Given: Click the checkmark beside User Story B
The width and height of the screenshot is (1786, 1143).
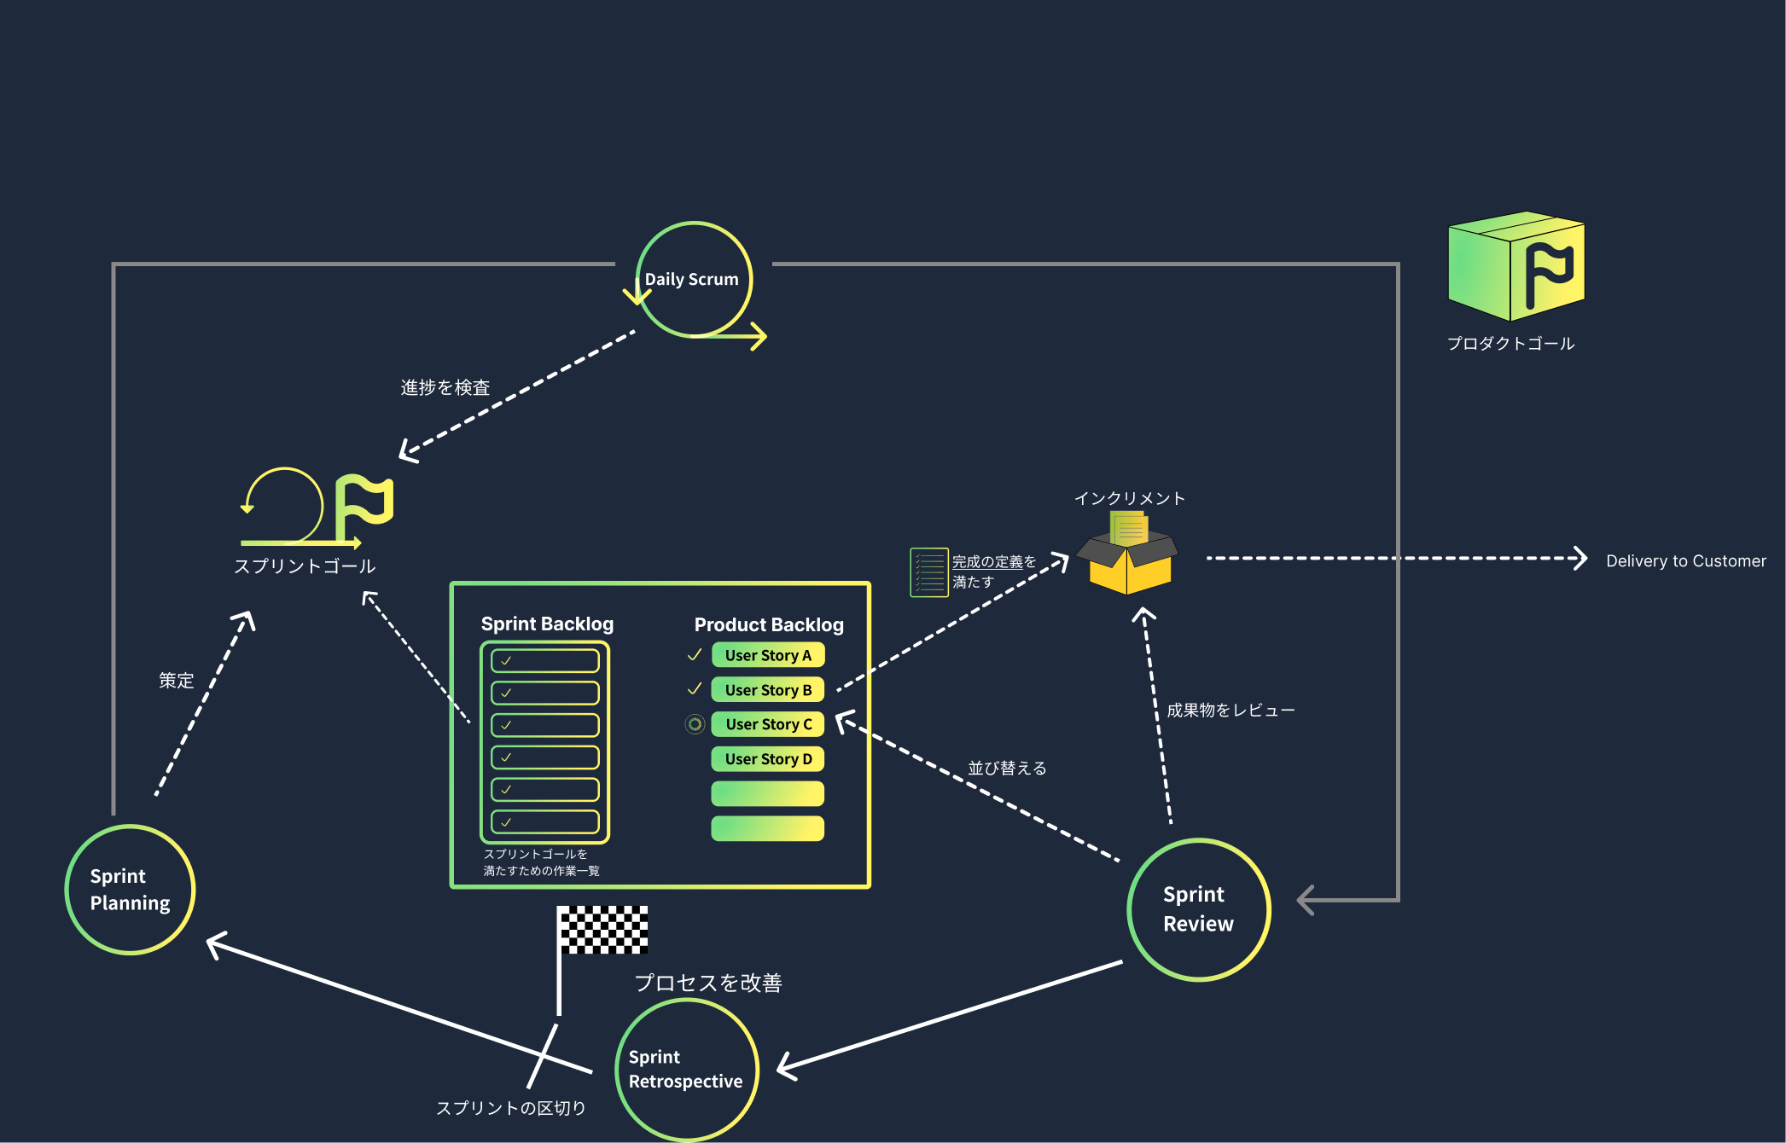Looking at the screenshot, I should (695, 689).
